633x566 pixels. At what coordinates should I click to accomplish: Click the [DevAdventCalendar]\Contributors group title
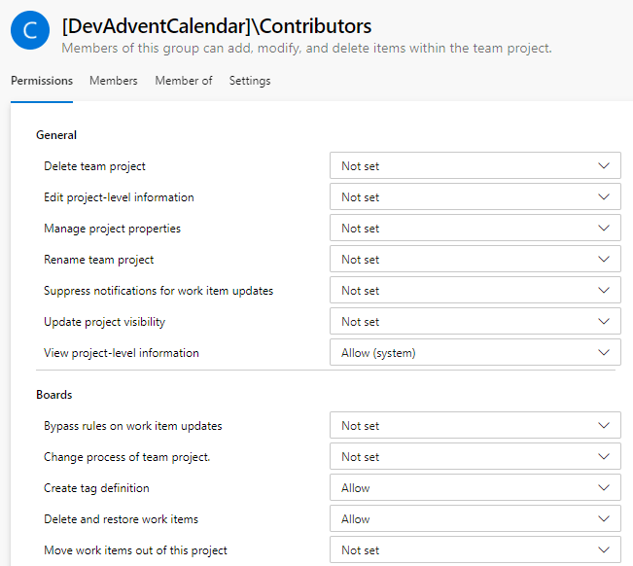click(x=216, y=26)
